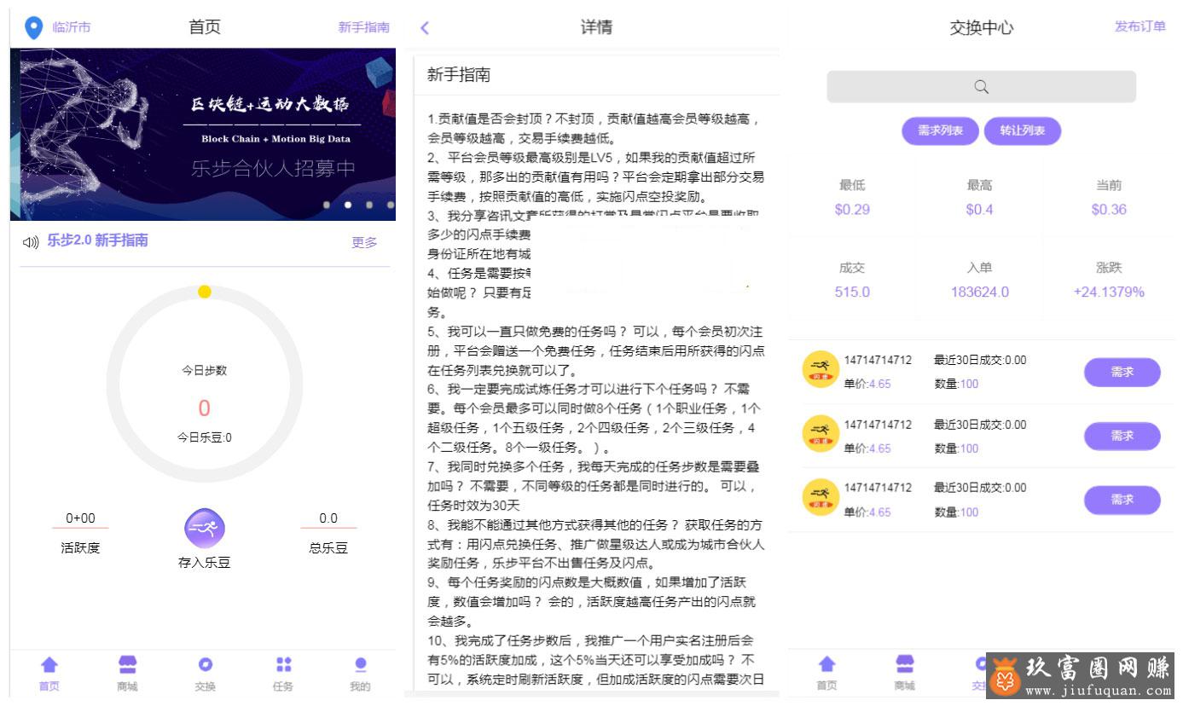This screenshot has width=1183, height=706.
Task: Switch to the 需求列表 list
Action: (940, 130)
